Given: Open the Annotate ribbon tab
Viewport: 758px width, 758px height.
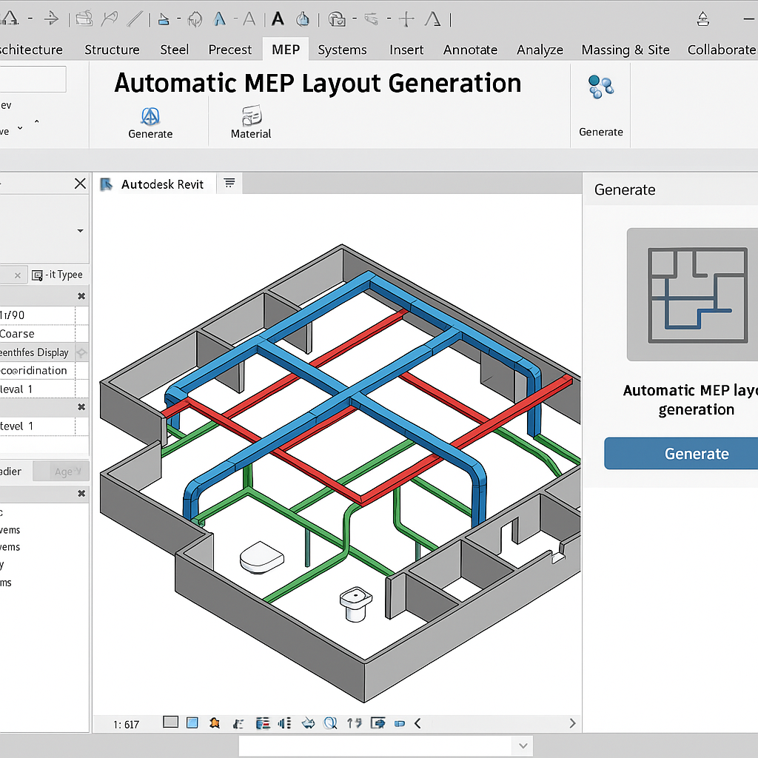Looking at the screenshot, I should click(x=470, y=50).
